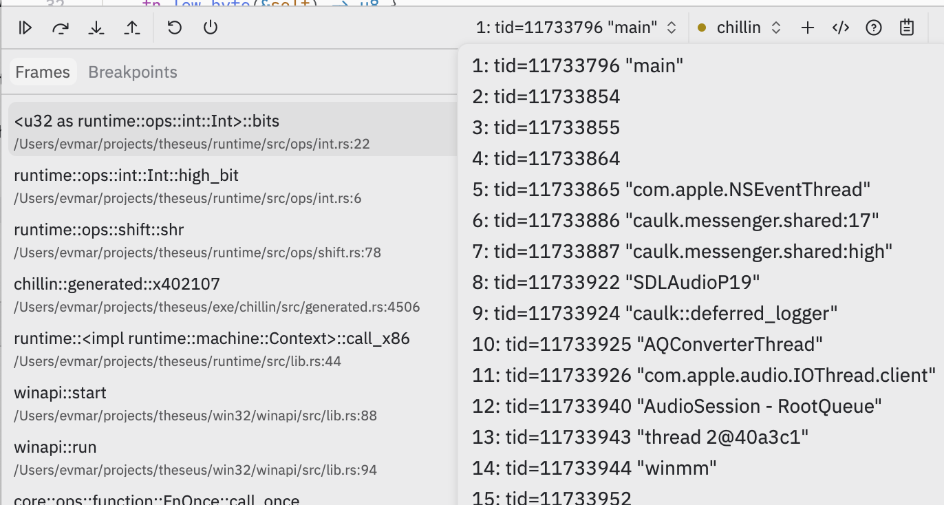
Task: Select the com.apple.NSEventThread thread
Action: pos(672,190)
